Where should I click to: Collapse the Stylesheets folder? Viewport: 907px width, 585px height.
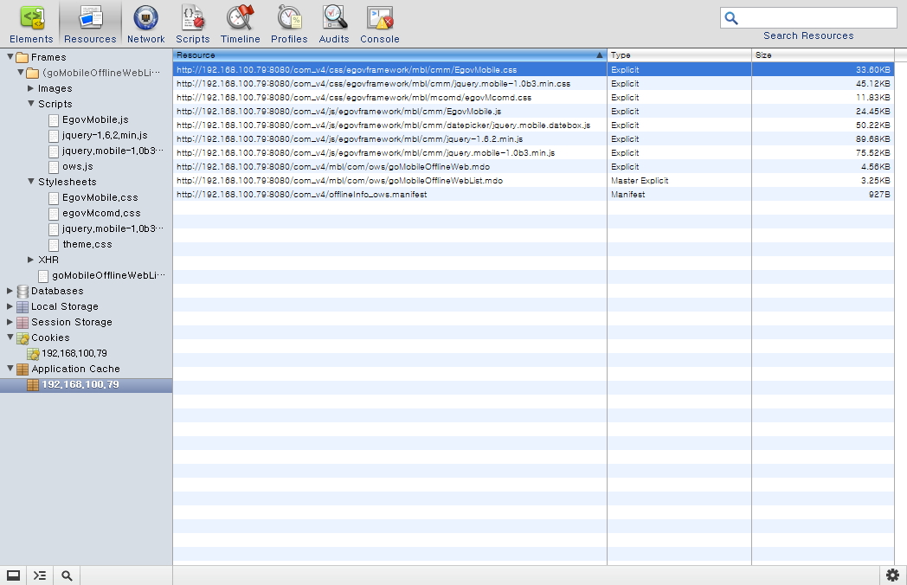[x=31, y=182]
